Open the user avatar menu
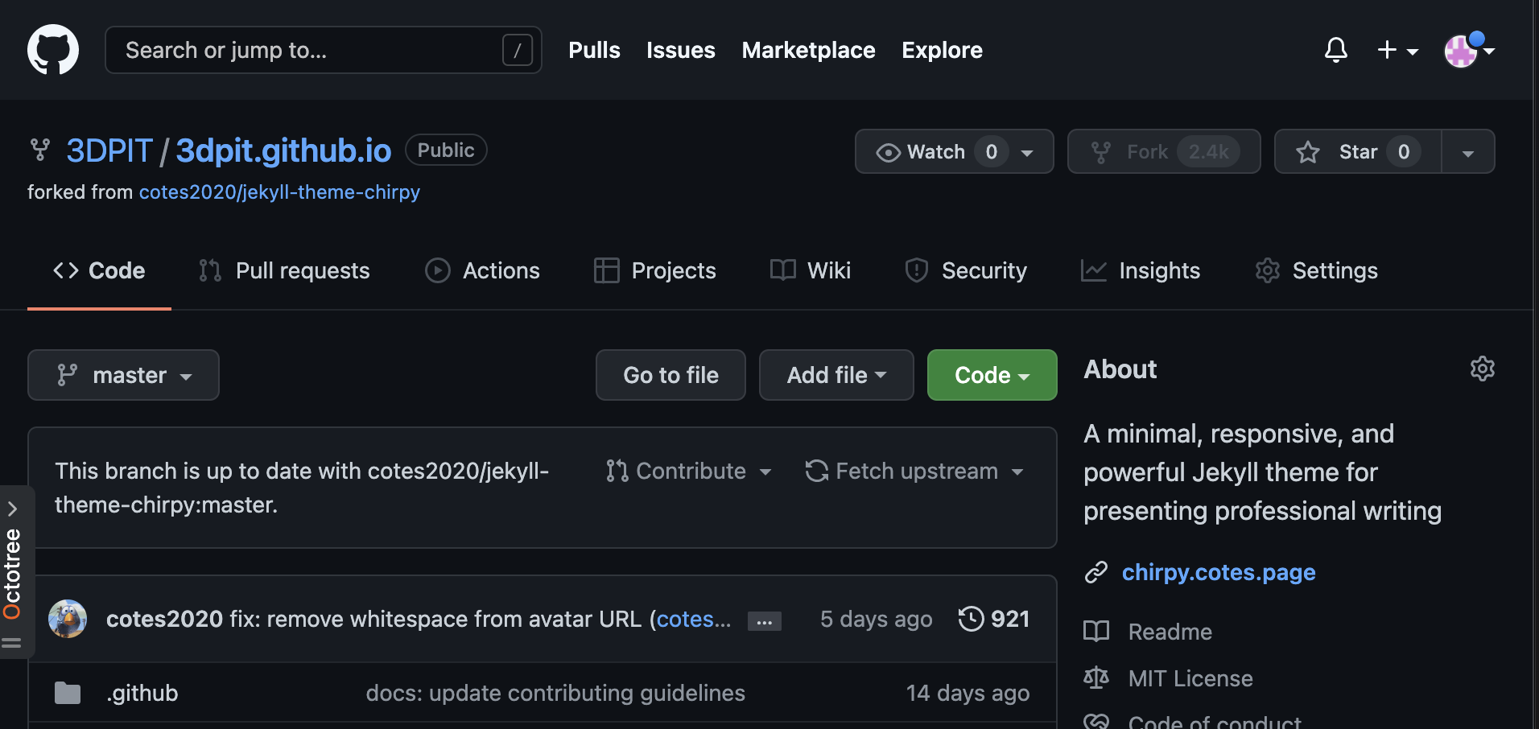Screen dimensions: 1539x729 [1470, 50]
